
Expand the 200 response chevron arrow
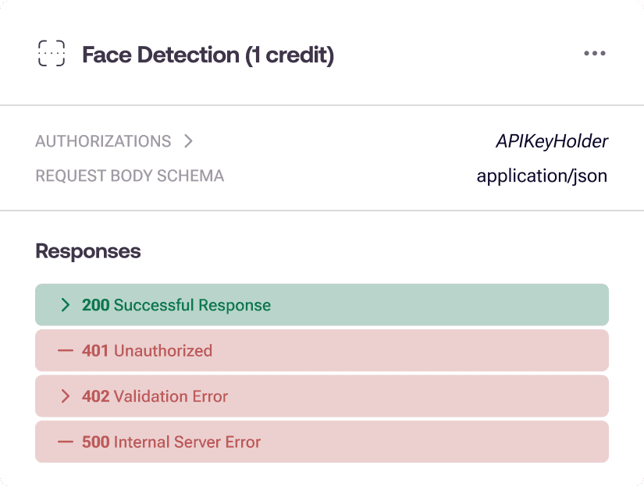coord(66,305)
